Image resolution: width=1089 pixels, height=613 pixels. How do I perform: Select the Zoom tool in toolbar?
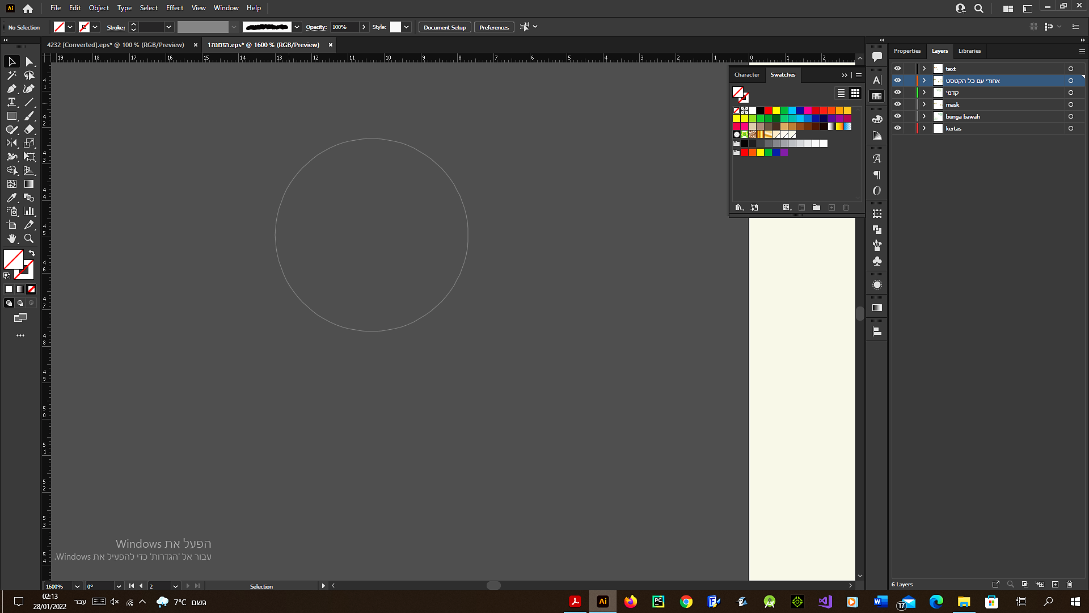[x=29, y=238]
